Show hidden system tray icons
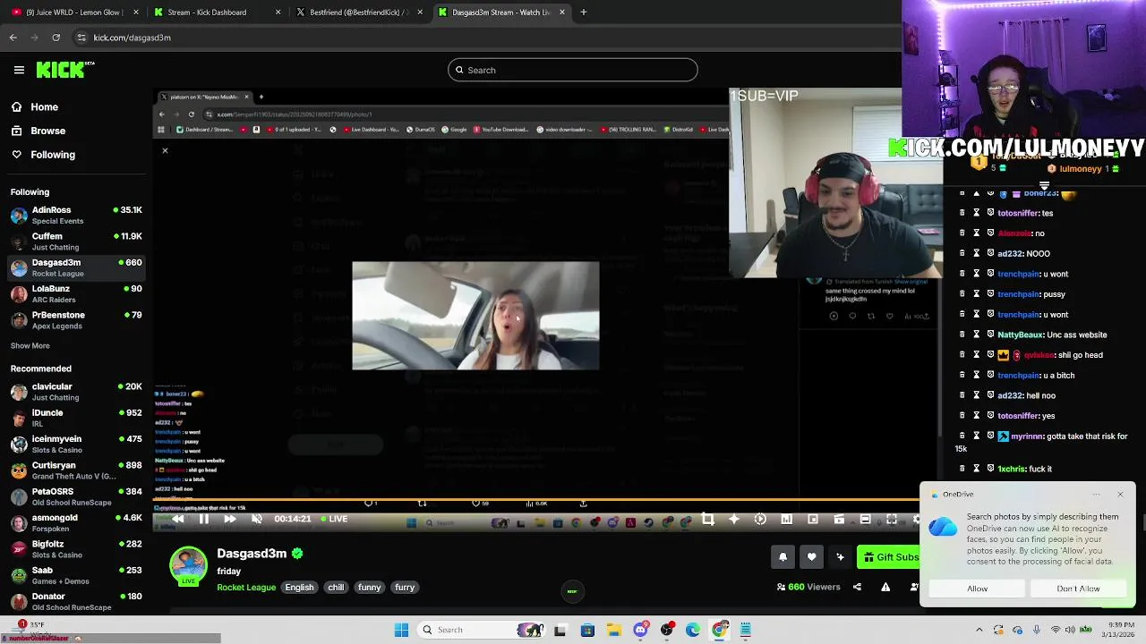The image size is (1146, 644). tap(979, 630)
